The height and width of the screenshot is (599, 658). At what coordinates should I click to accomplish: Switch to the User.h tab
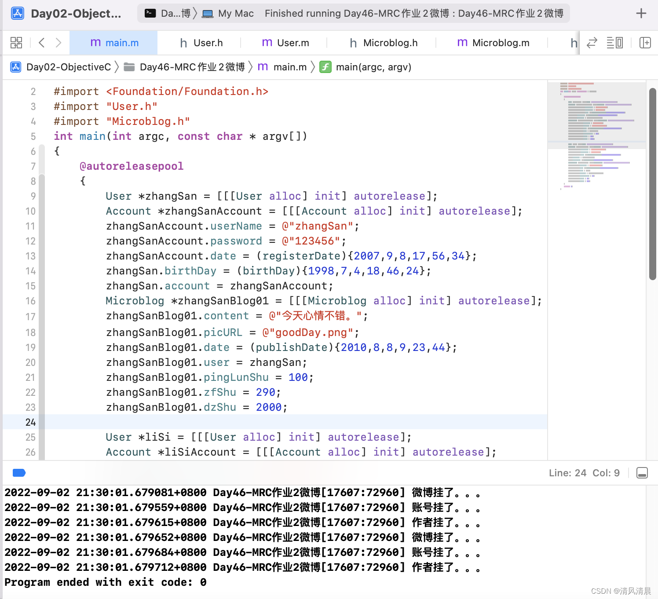click(x=201, y=43)
